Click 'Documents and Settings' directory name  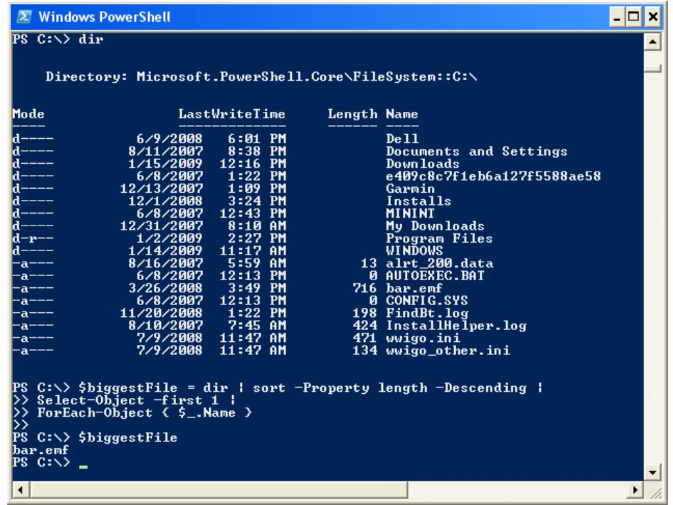coord(476,152)
